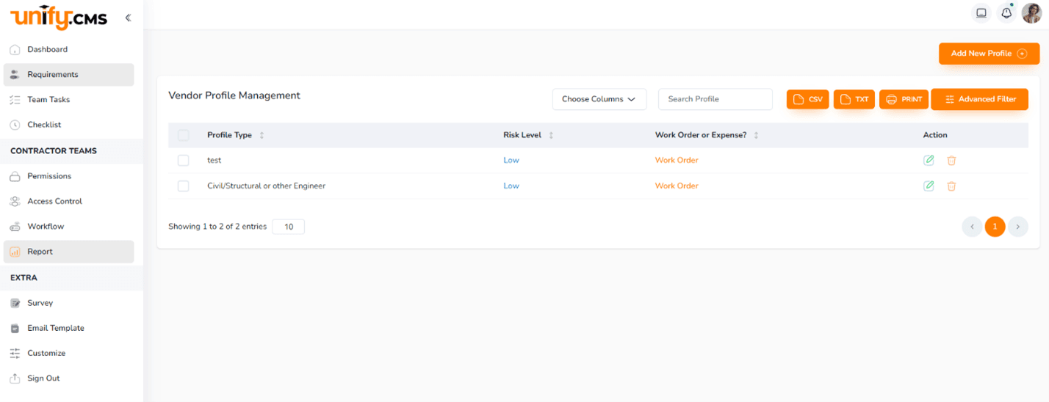
Task: Open the Advanced Filter button
Action: coord(979,99)
